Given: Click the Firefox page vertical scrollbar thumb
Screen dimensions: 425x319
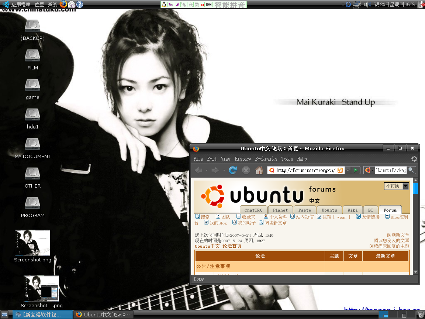Looking at the screenshot, I should pos(415,189).
